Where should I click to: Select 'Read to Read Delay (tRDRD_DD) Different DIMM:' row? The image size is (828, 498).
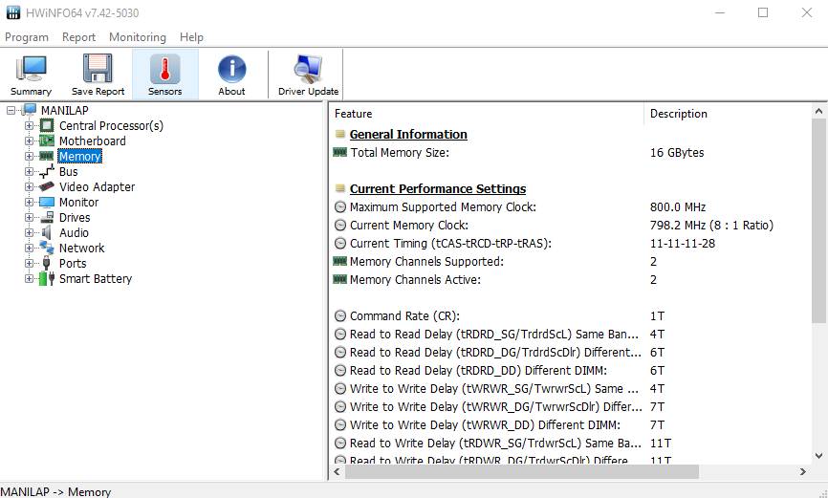pyautogui.click(x=478, y=371)
